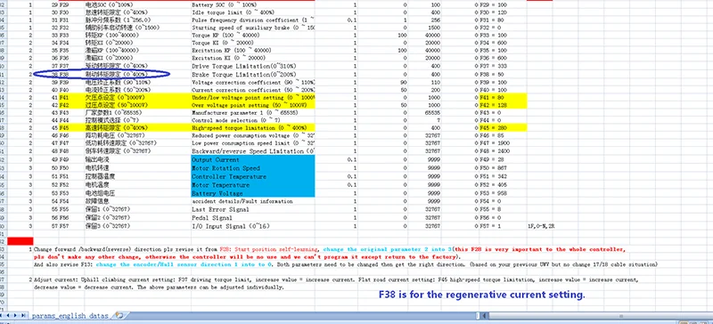Select the F38 = 50 value cell
Viewport: 713px width, 324px height.
point(503,74)
